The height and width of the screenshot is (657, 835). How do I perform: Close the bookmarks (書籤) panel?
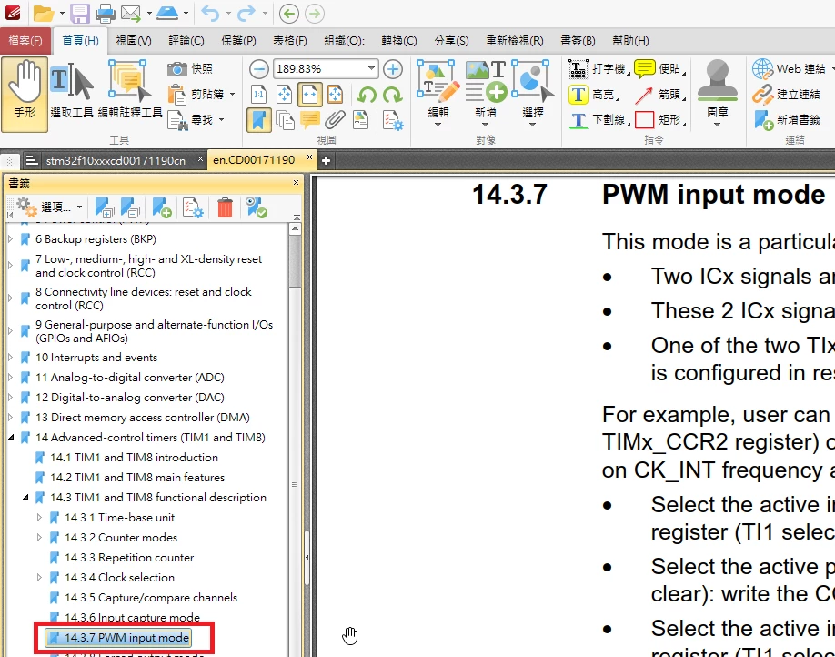pos(297,183)
